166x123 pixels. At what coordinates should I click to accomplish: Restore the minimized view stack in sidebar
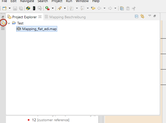coord(3,17)
